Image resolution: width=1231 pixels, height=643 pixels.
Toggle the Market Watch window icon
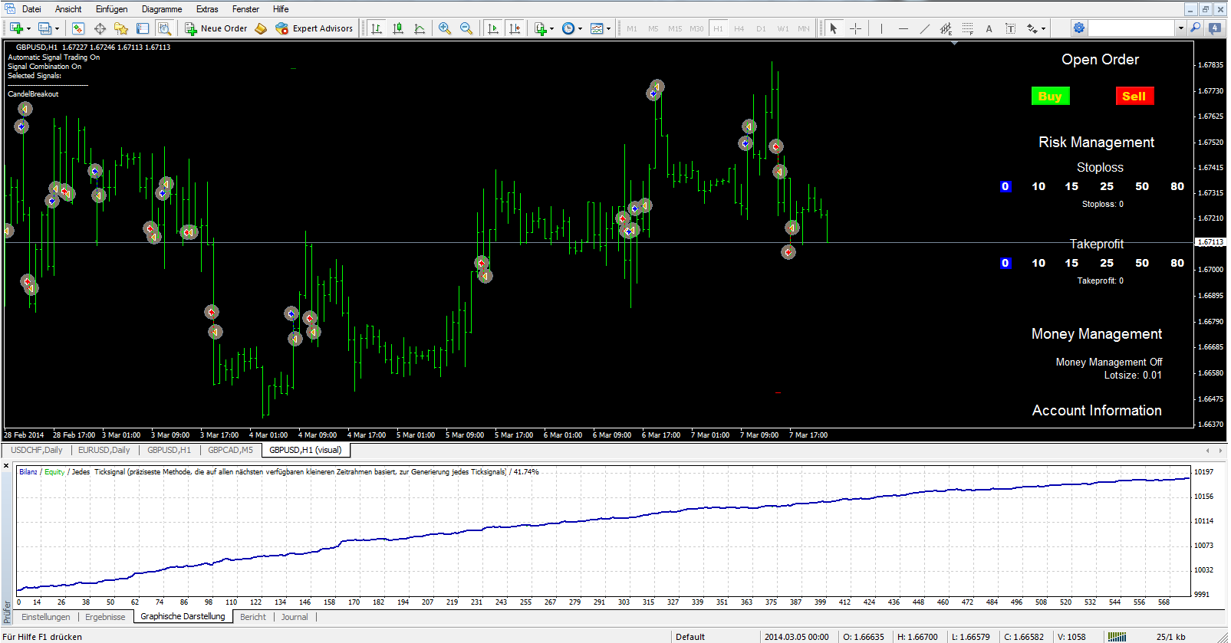click(78, 28)
